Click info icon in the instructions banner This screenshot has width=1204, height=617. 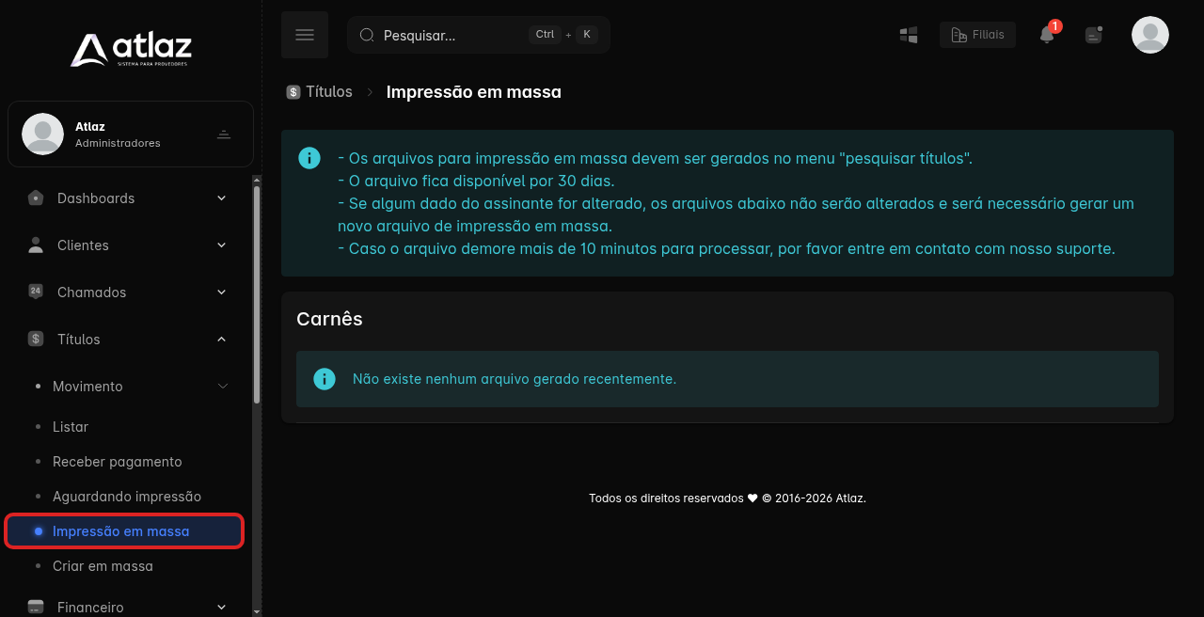(x=309, y=158)
